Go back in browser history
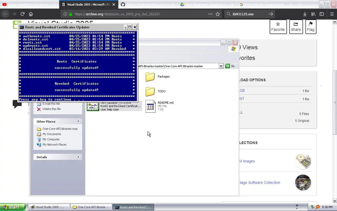The image size is (337, 211). tap(6, 14)
